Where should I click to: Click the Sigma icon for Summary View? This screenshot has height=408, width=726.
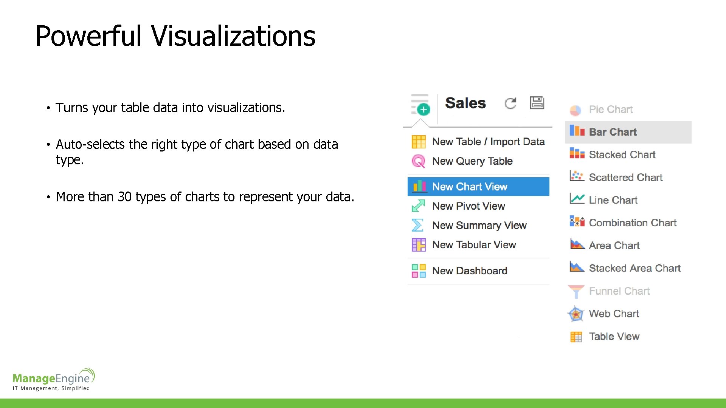tap(417, 226)
